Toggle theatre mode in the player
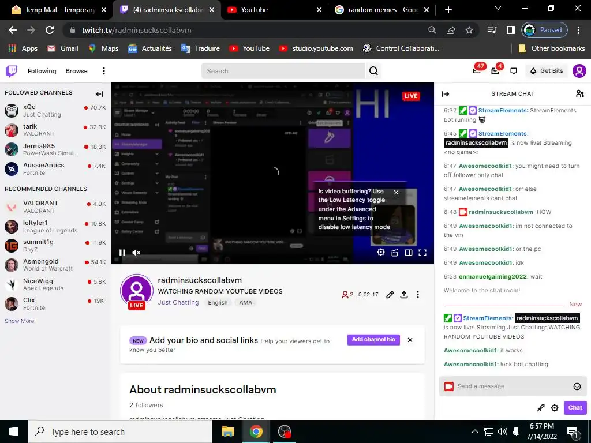The width and height of the screenshot is (591, 443). 408,253
